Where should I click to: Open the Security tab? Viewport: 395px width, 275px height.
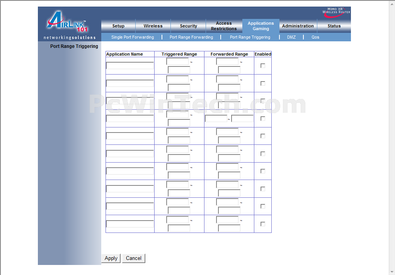click(x=188, y=26)
